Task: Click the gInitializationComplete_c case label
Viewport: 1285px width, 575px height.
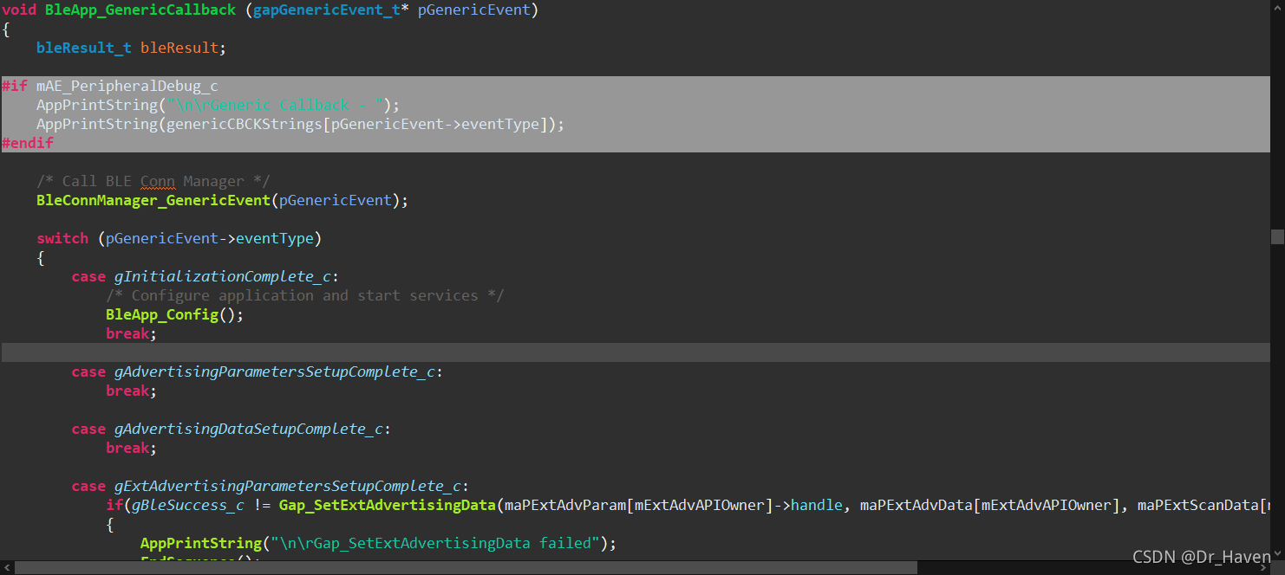Action: click(222, 276)
